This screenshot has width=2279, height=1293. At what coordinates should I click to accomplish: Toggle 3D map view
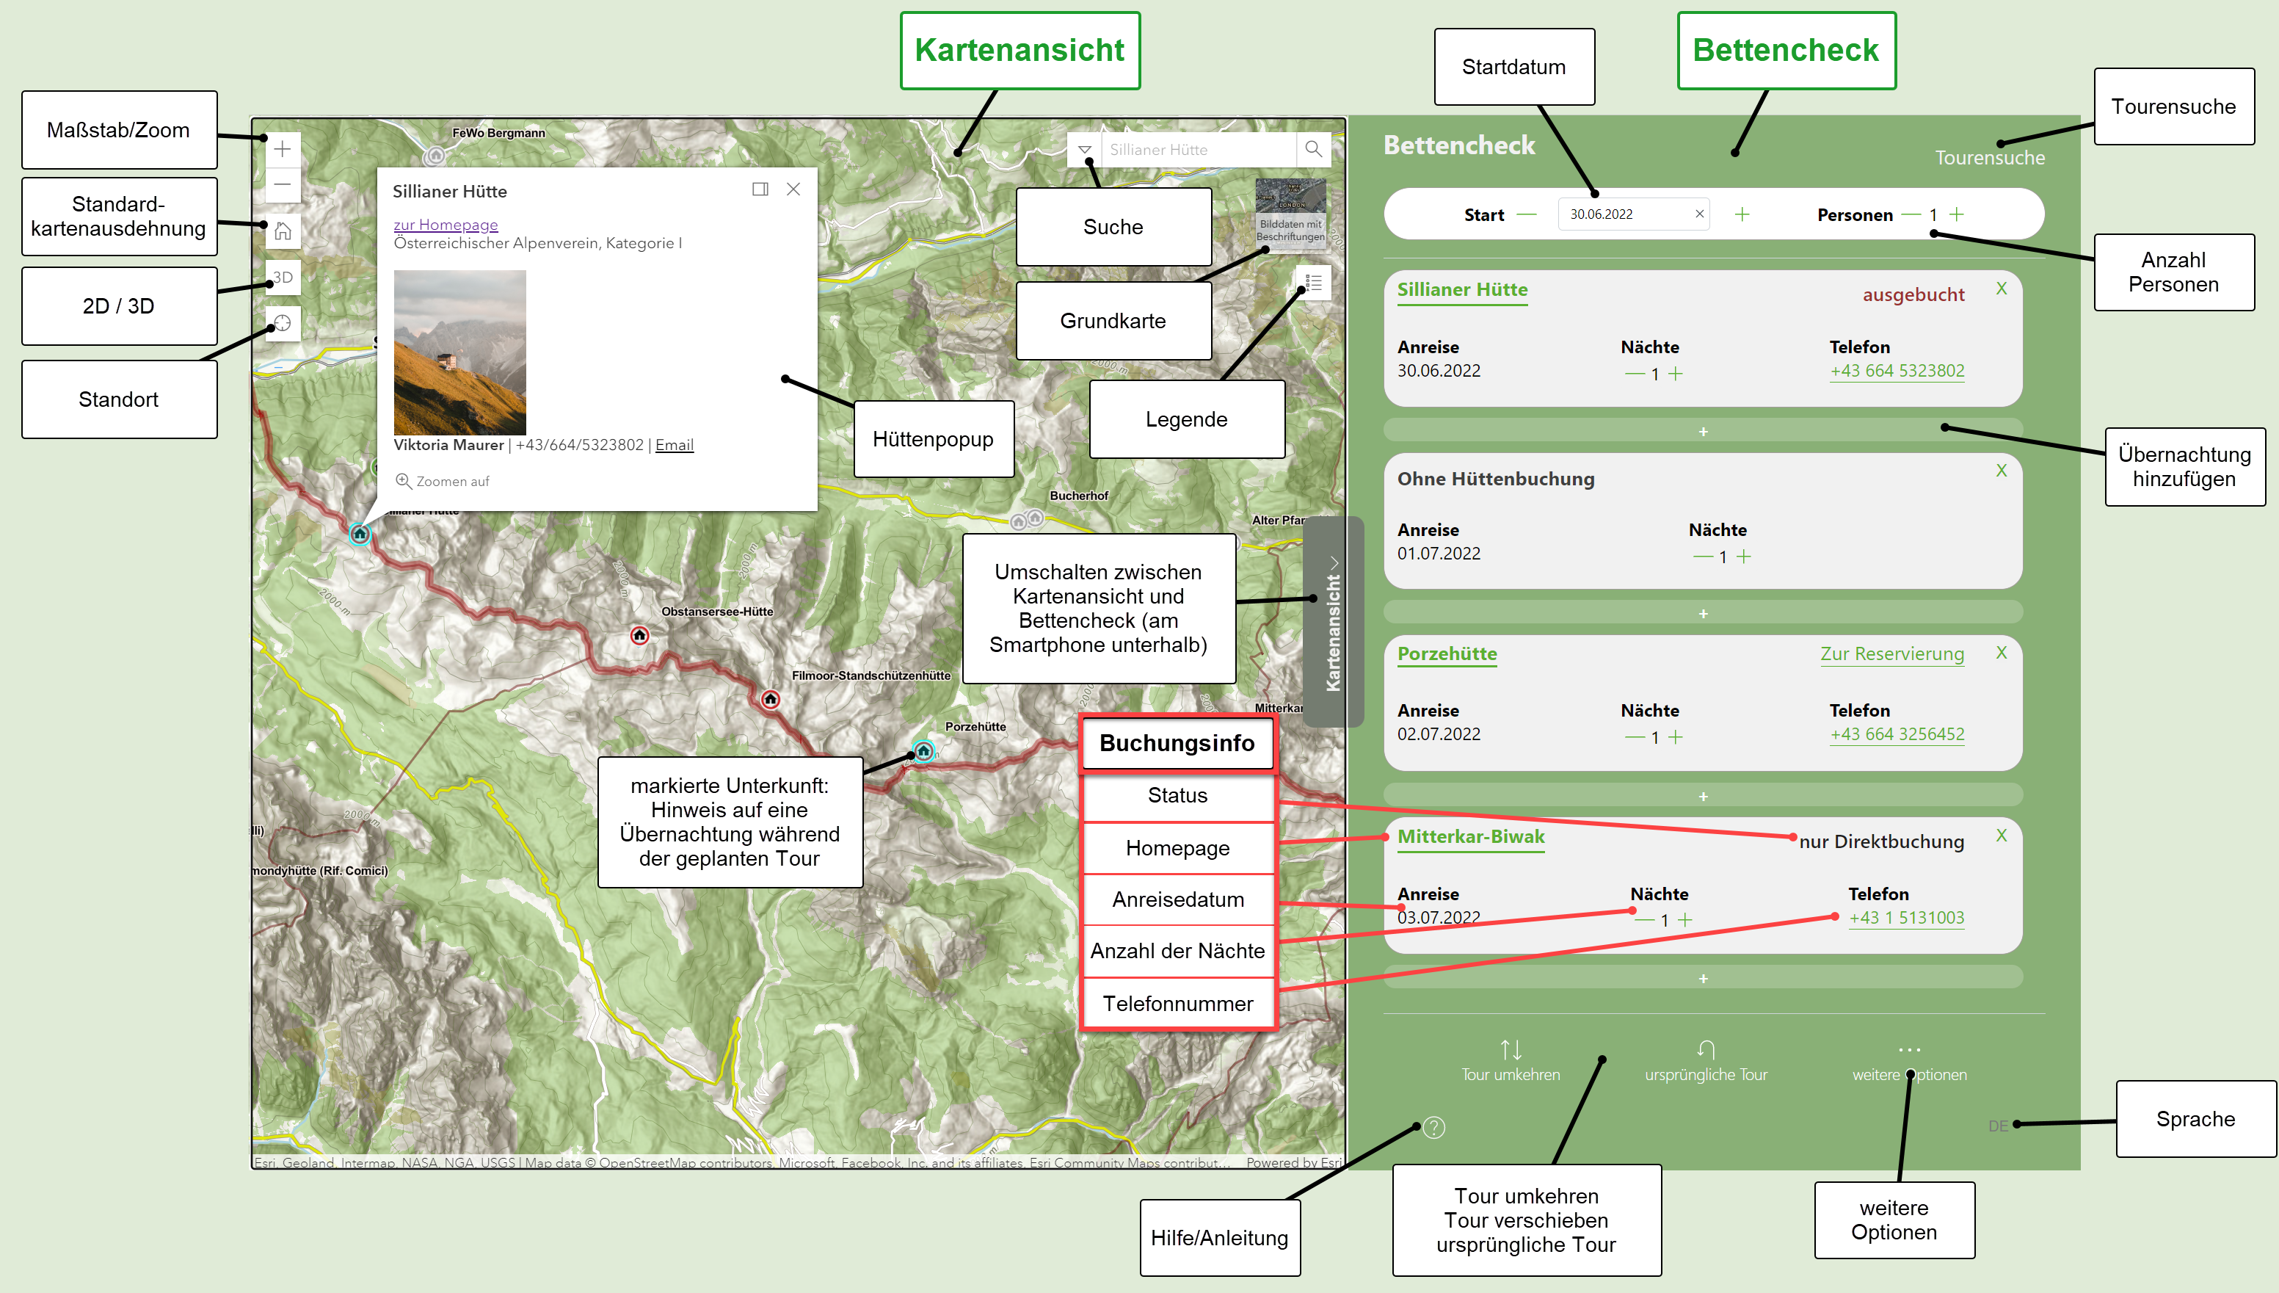[282, 277]
